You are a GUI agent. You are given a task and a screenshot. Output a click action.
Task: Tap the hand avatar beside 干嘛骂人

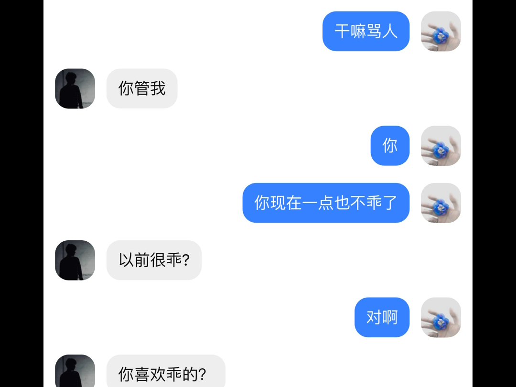pos(441,31)
